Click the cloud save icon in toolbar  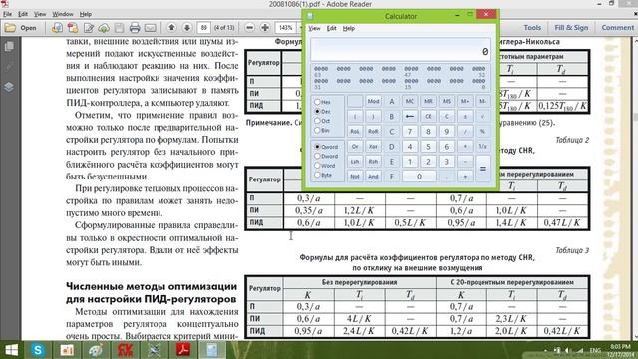104,28
